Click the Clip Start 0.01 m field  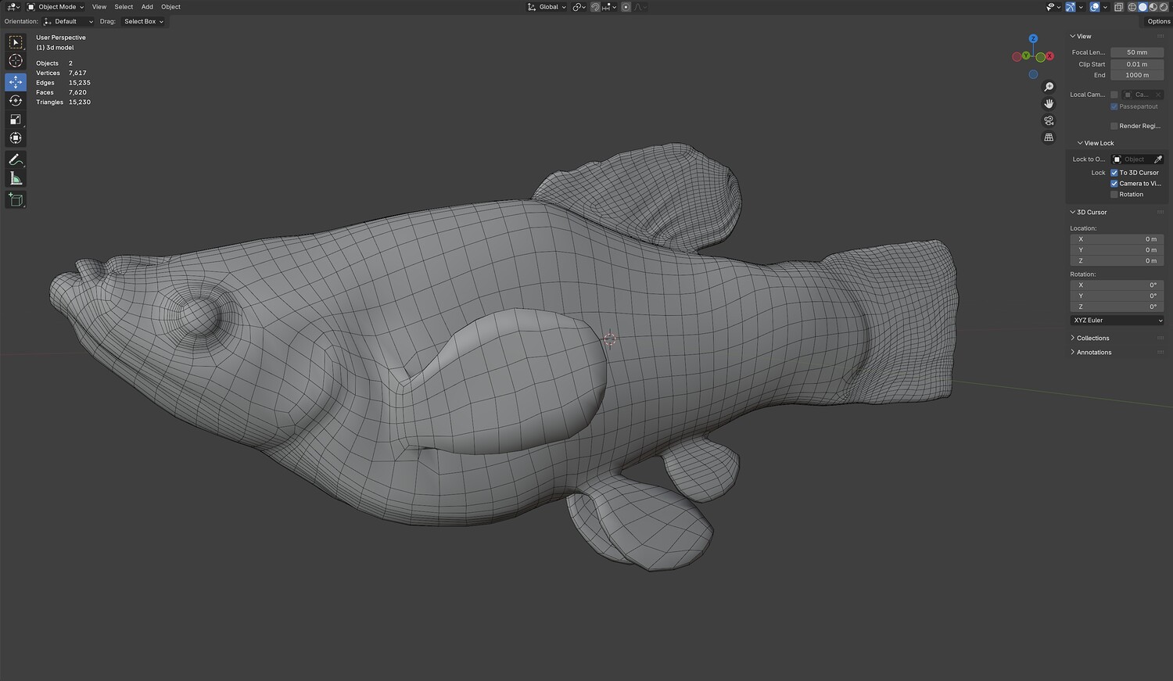[x=1137, y=64]
